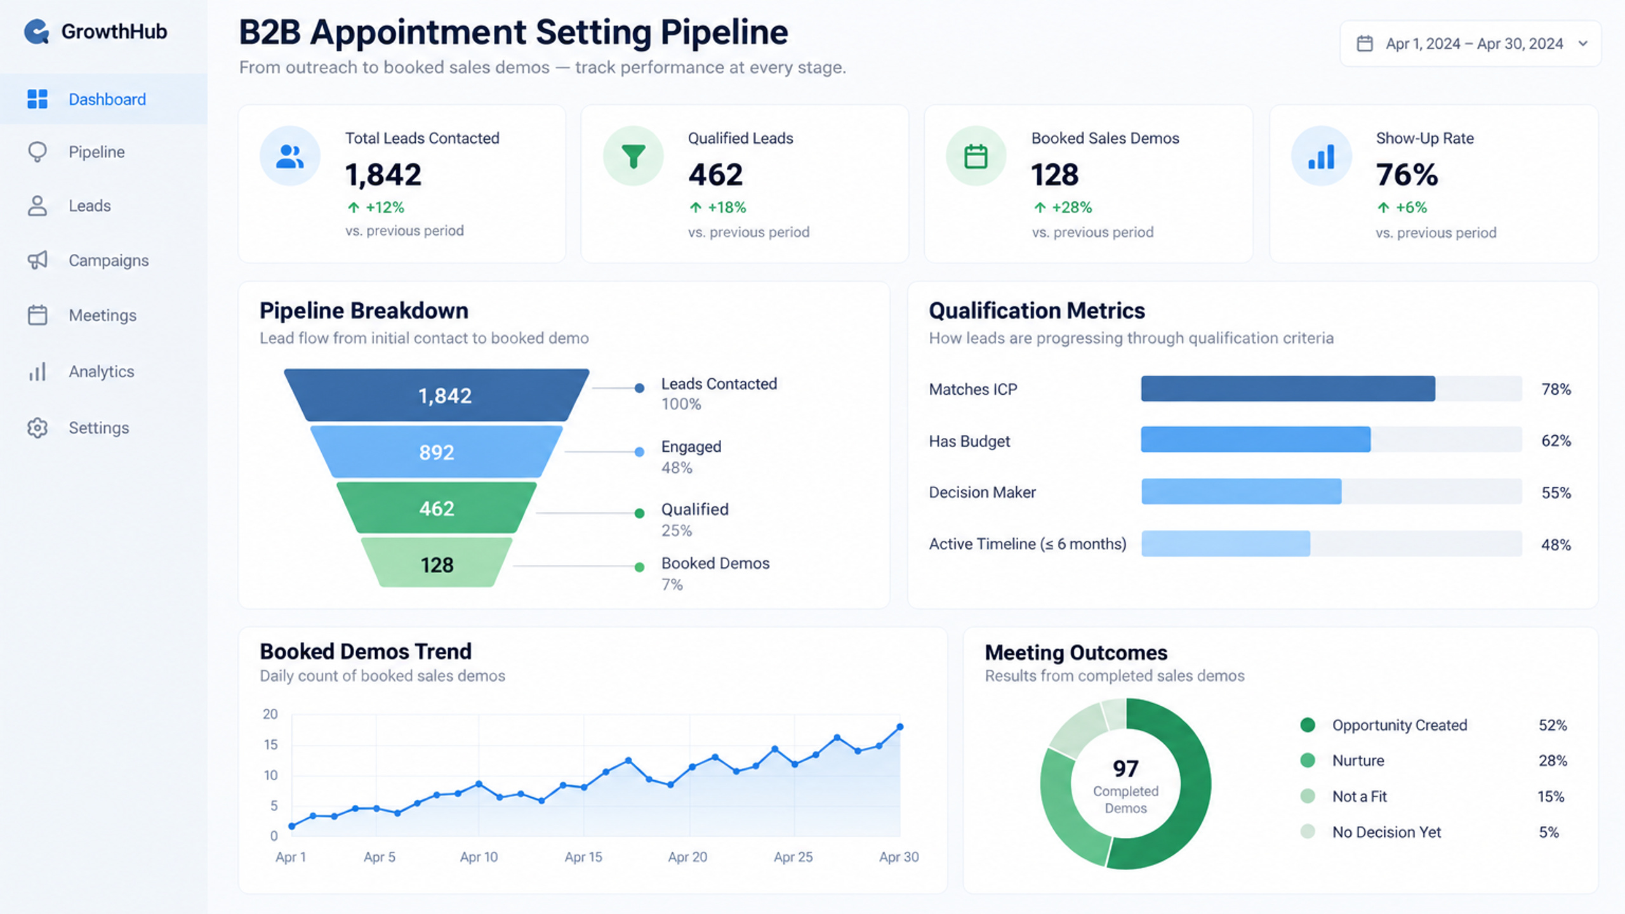Click the Meetings calendar icon in sidebar

[x=37, y=315]
